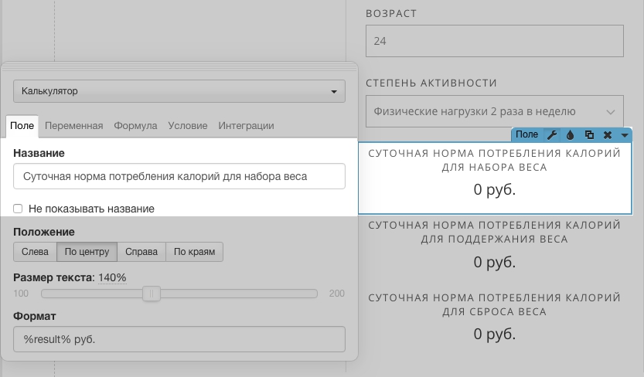644x377 pixels.
Task: Open the Калькулятор dropdown
Action: point(179,91)
